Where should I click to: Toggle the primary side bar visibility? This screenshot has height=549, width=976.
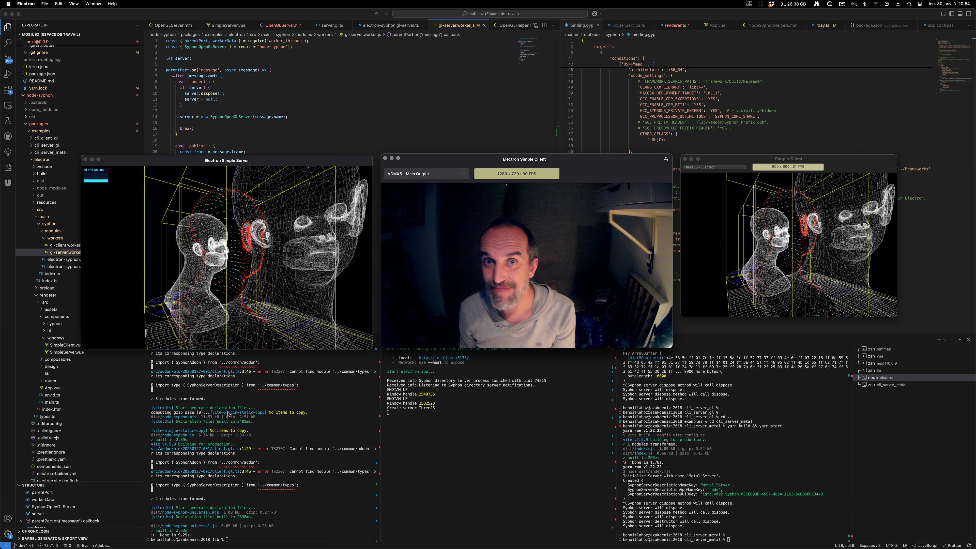coord(952,14)
